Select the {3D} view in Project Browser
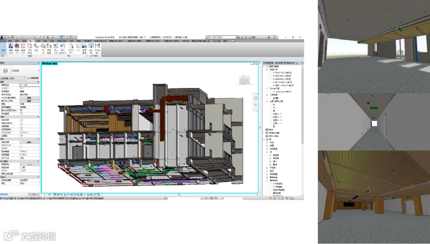This screenshot has width=430, height=244. pos(276,98)
